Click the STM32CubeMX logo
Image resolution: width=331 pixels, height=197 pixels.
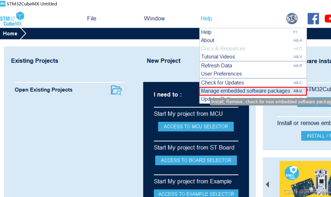click(x=12, y=19)
